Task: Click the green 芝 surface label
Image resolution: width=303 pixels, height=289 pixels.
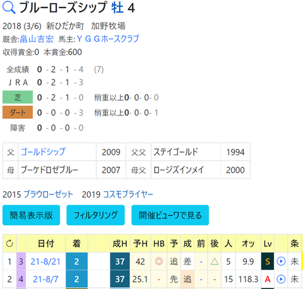Action: pyautogui.click(x=18, y=97)
